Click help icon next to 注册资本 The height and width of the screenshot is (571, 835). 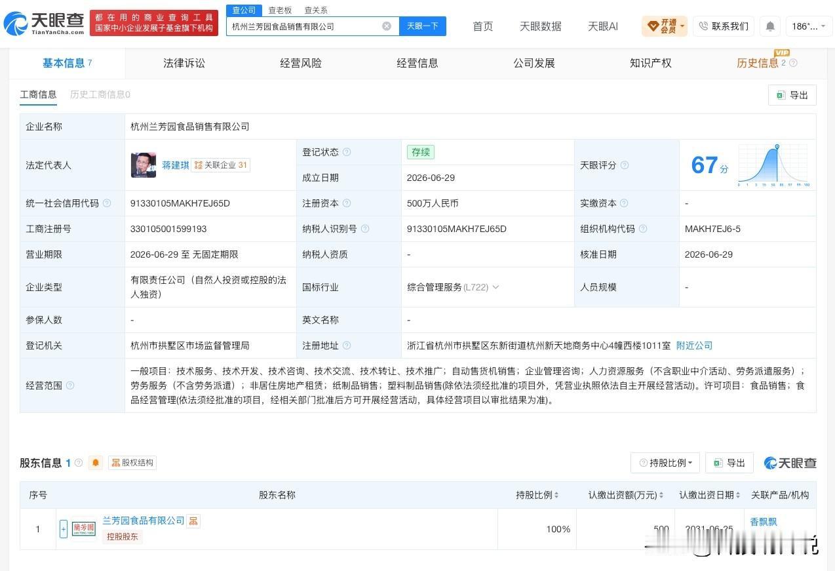347,203
